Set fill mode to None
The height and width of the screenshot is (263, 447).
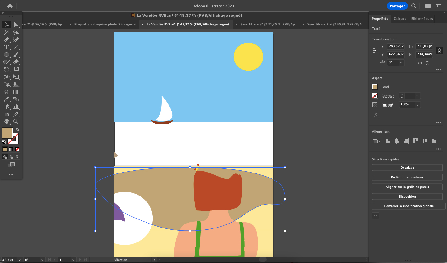[x=17, y=150]
